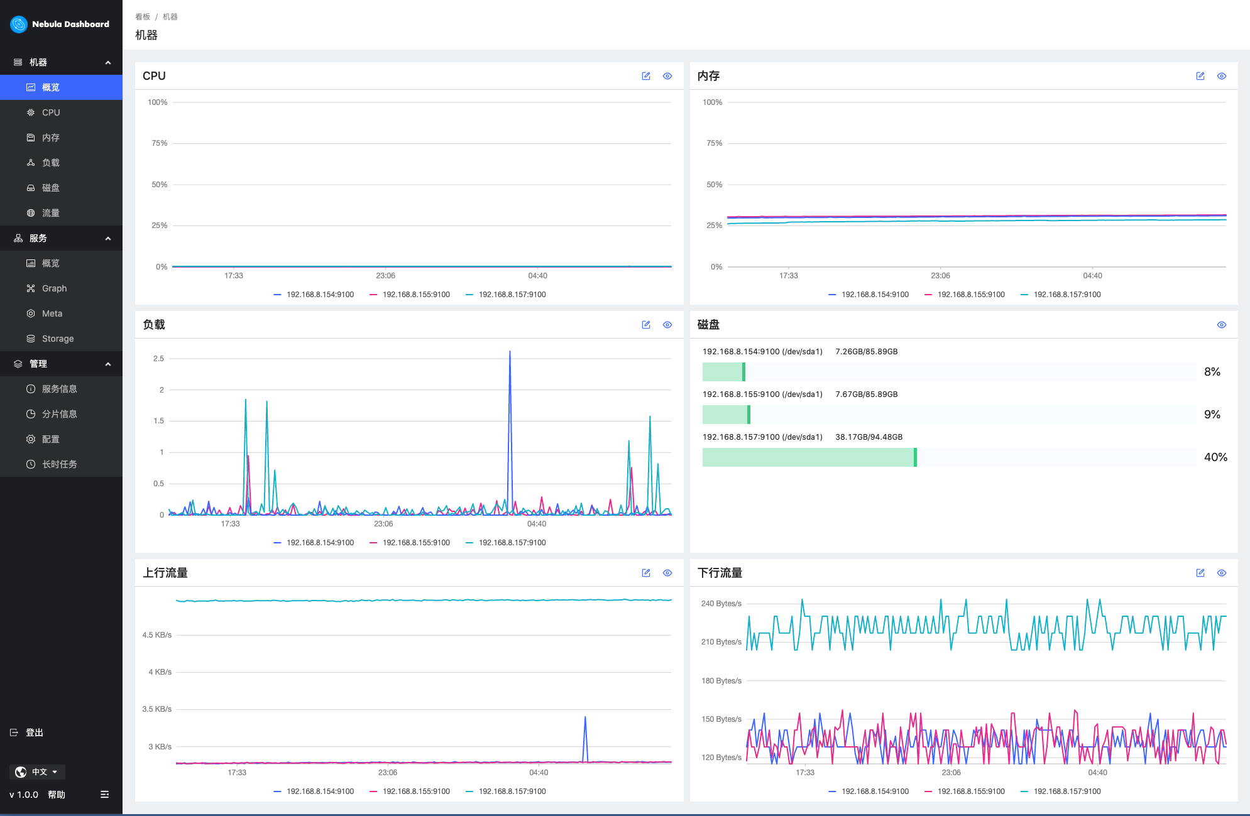Screen dimensions: 1250x816
Task: Click disk usage bar for 192.168.8.154:9100
Action: click(949, 372)
